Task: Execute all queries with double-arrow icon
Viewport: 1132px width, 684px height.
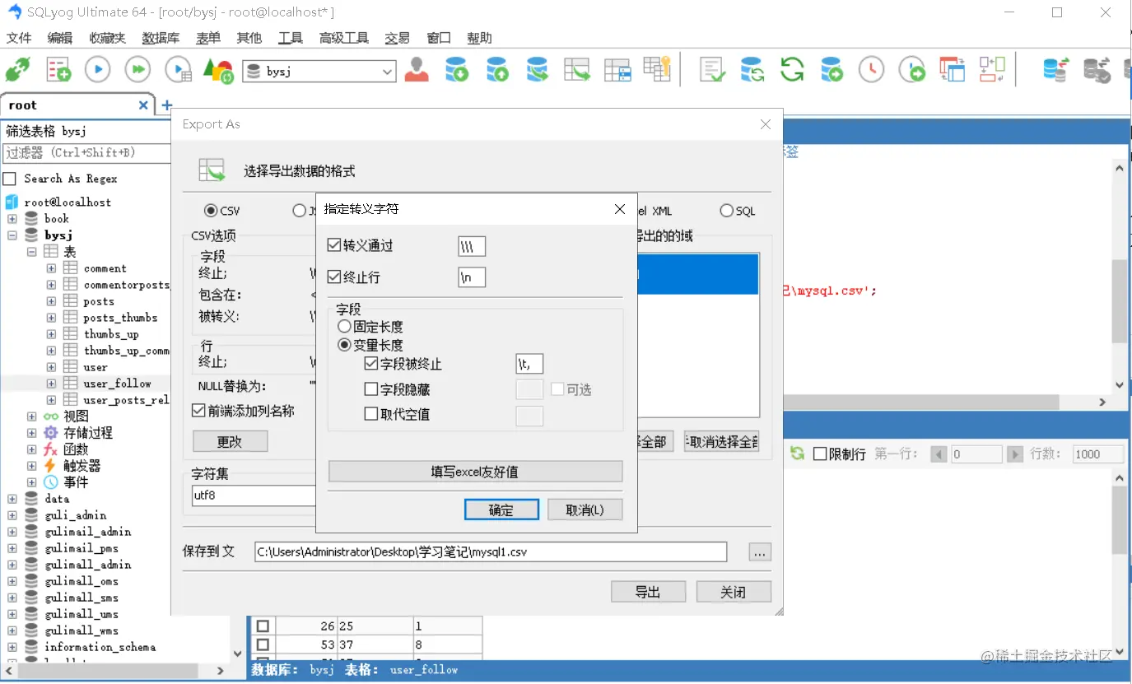Action: 138,70
